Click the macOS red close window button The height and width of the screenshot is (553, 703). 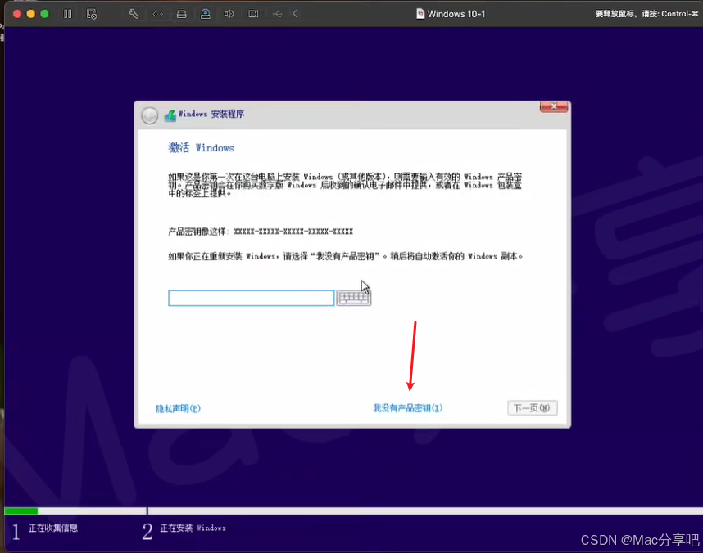17,14
